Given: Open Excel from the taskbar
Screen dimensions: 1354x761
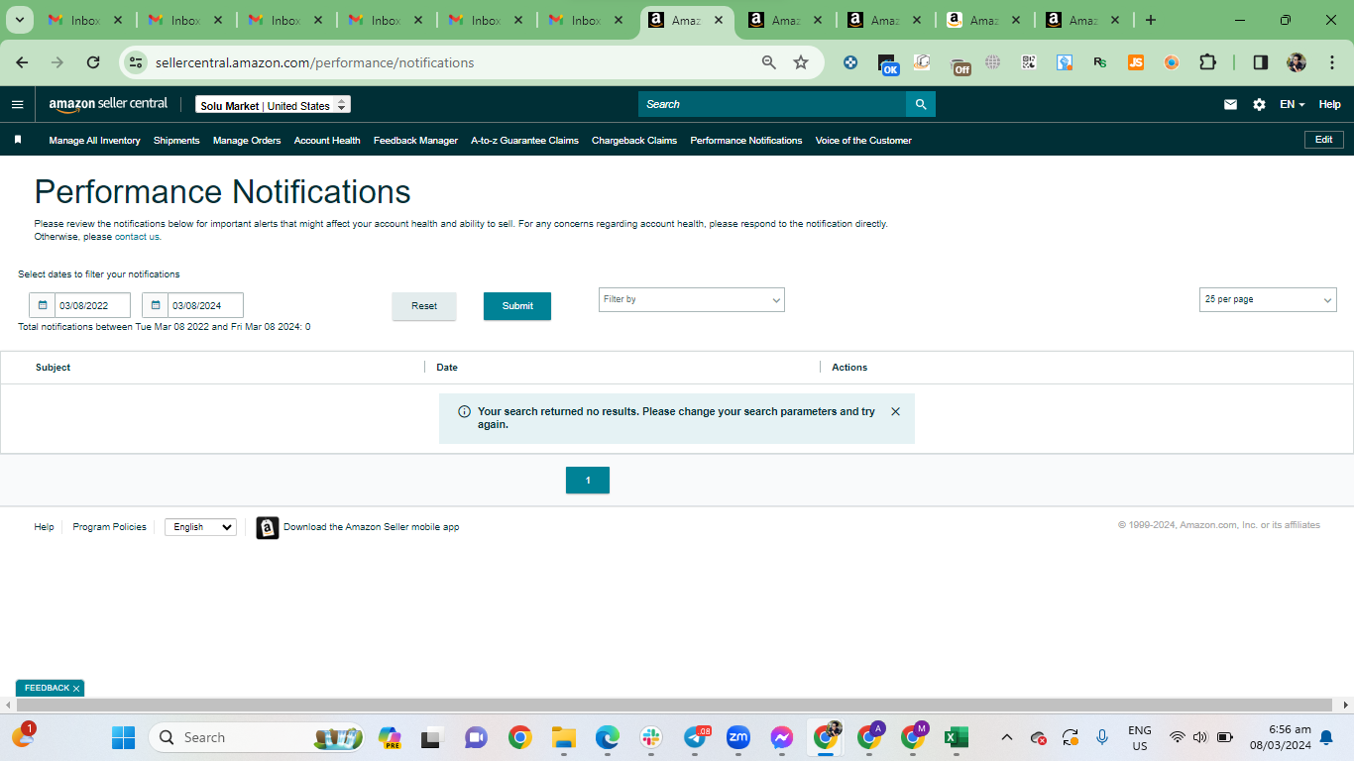Looking at the screenshot, I should (956, 737).
